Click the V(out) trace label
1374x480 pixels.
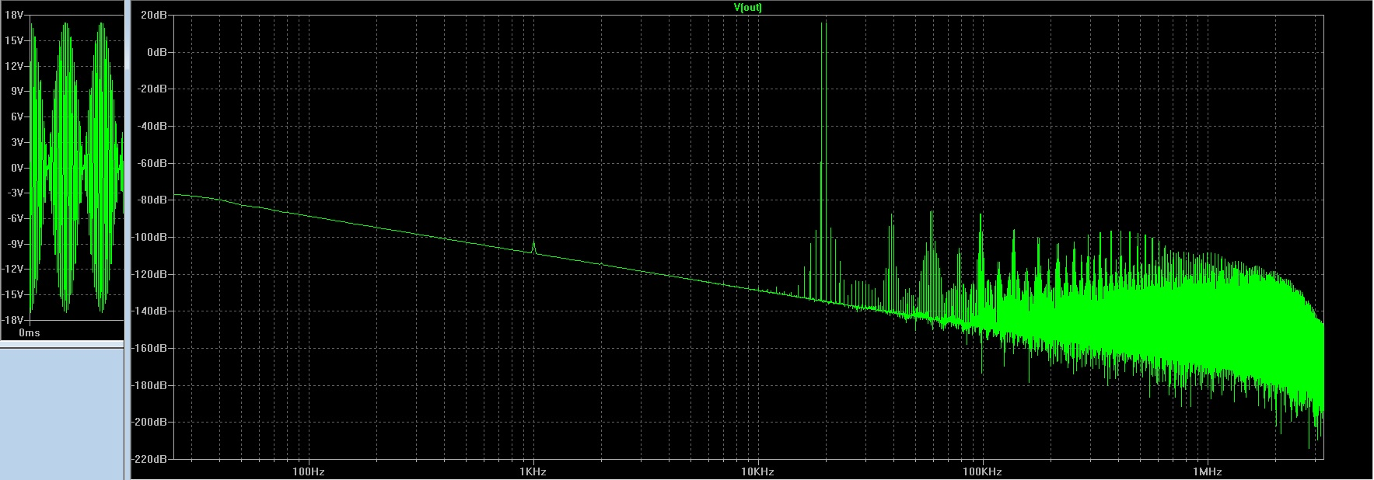747,7
